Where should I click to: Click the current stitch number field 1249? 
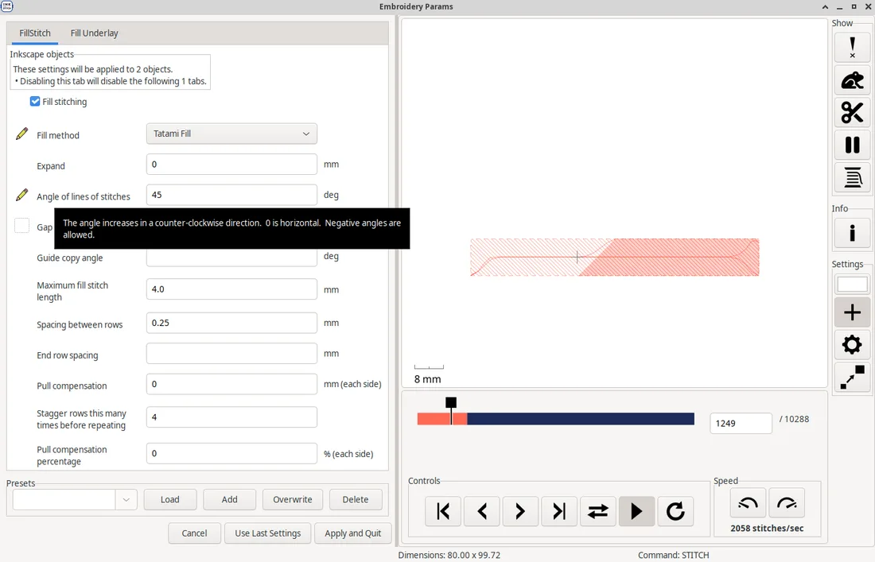pos(741,423)
